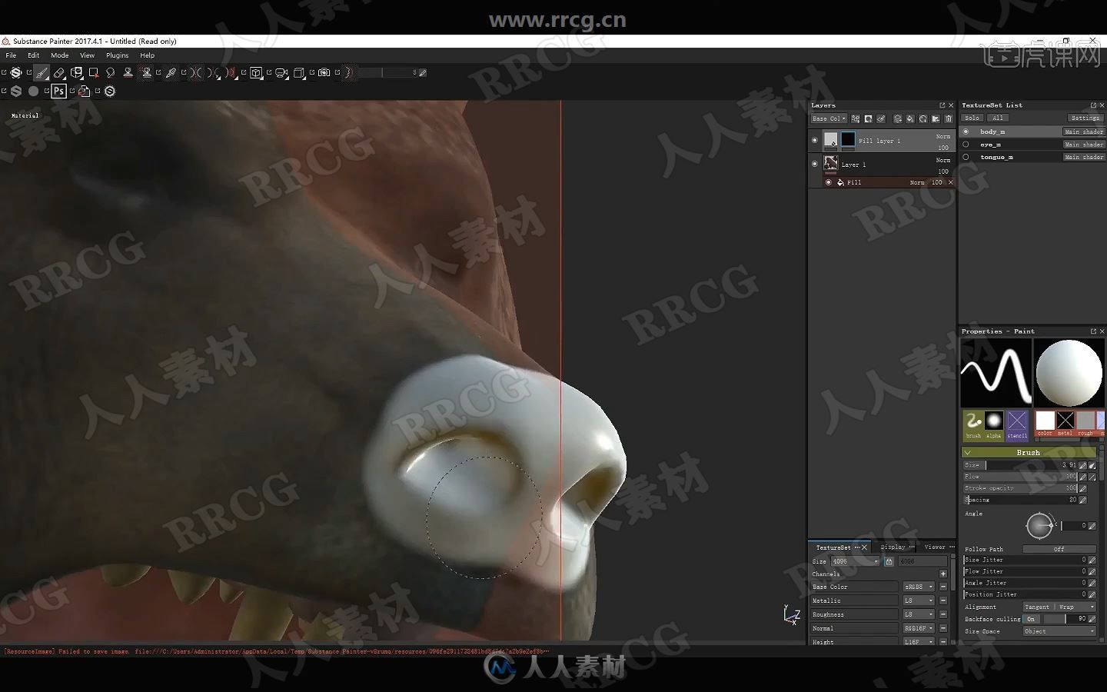Click the gray sphere icon in second toolbar
This screenshot has width=1107, height=692.
click(x=33, y=91)
